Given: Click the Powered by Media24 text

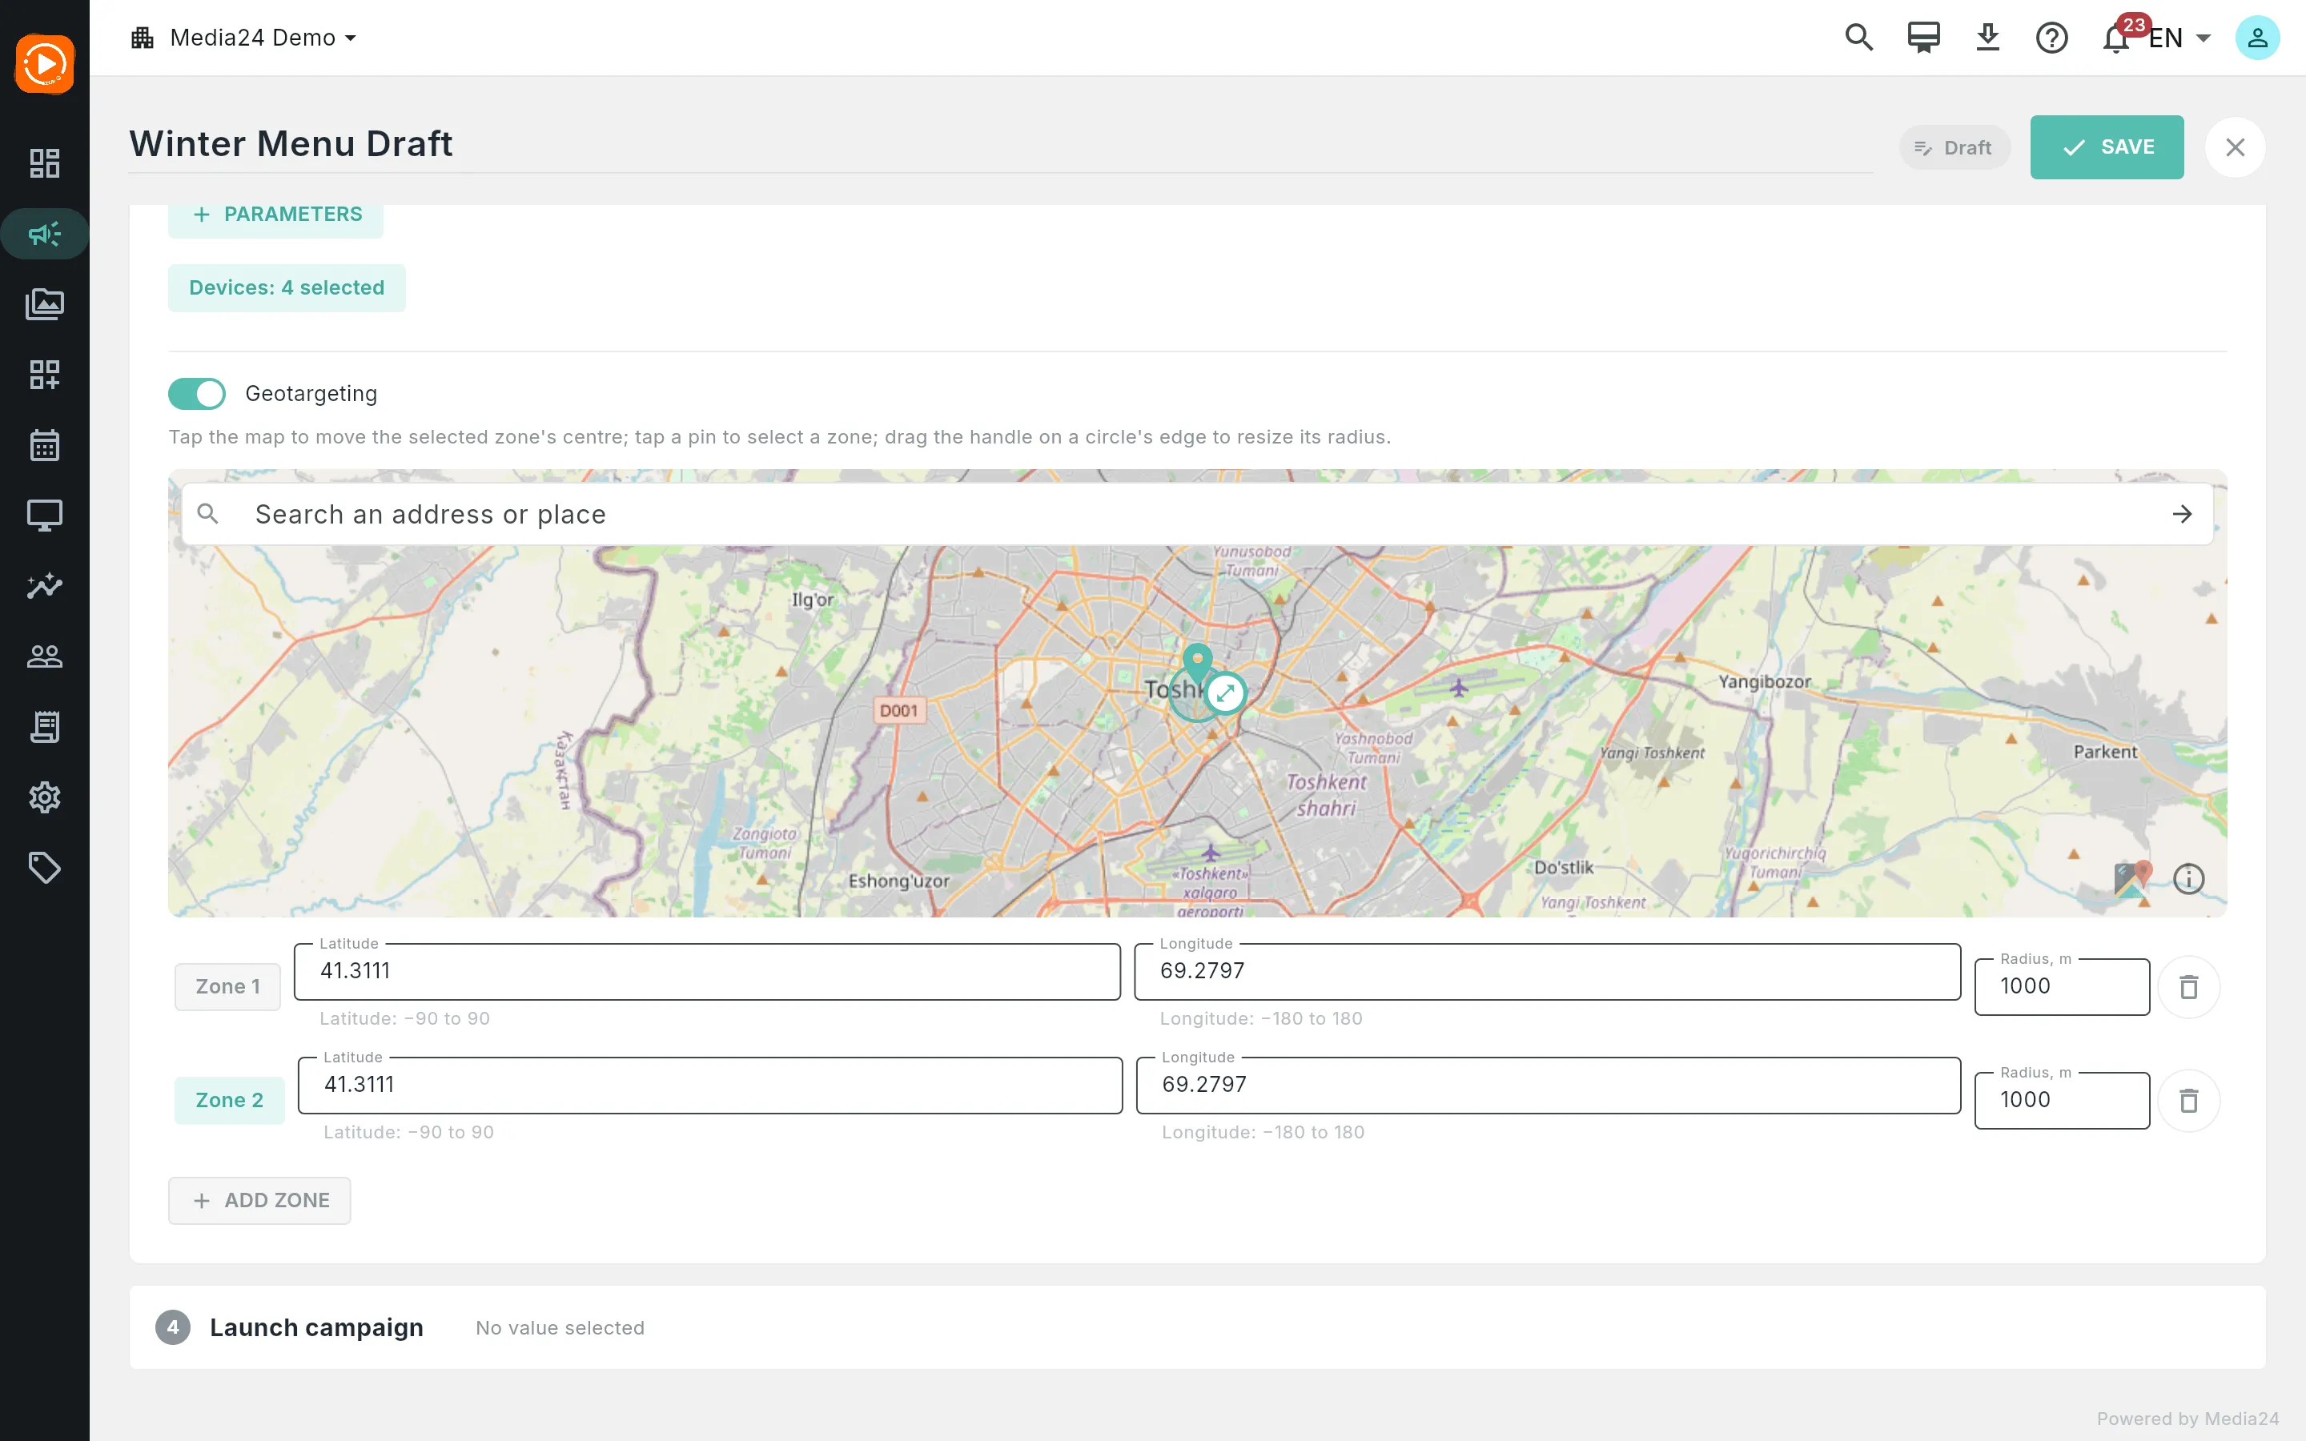Looking at the screenshot, I should coord(2187,1419).
